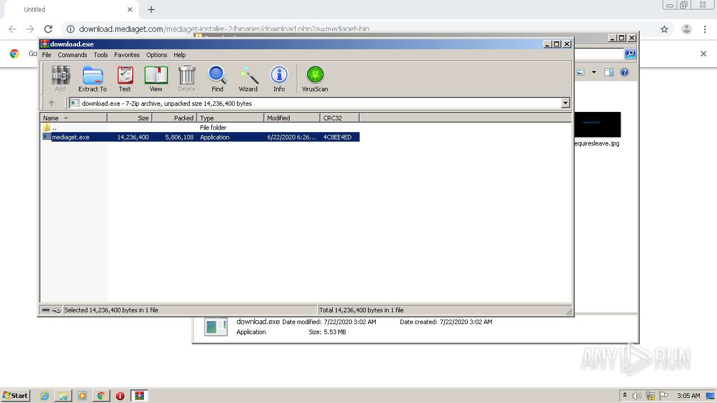Viewport: 717px width, 403px height.
Task: Open Windows Media Player taskbar icon
Action: tap(82, 396)
